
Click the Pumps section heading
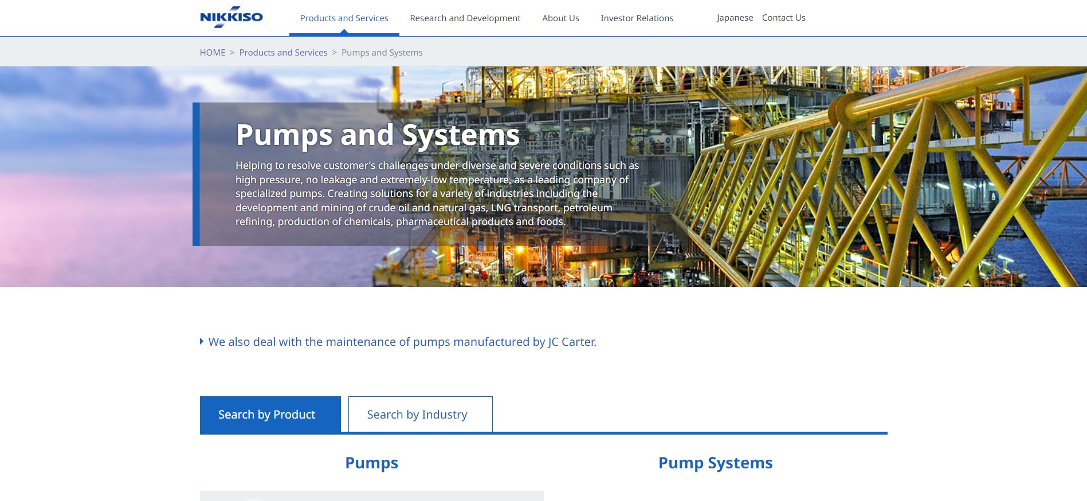click(371, 463)
